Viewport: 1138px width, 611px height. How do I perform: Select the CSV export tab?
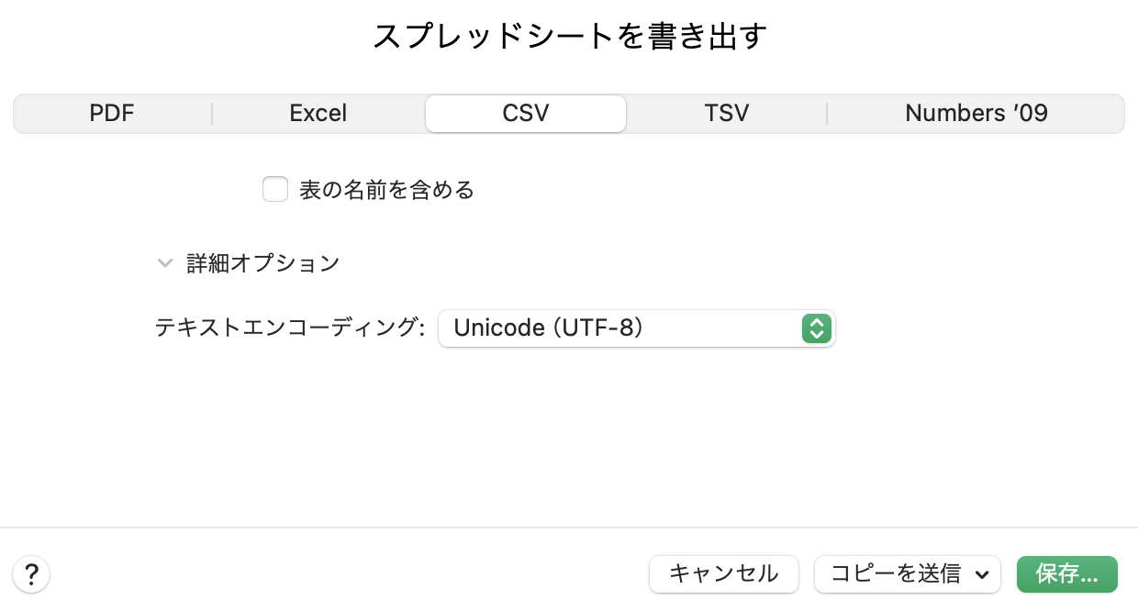click(526, 114)
